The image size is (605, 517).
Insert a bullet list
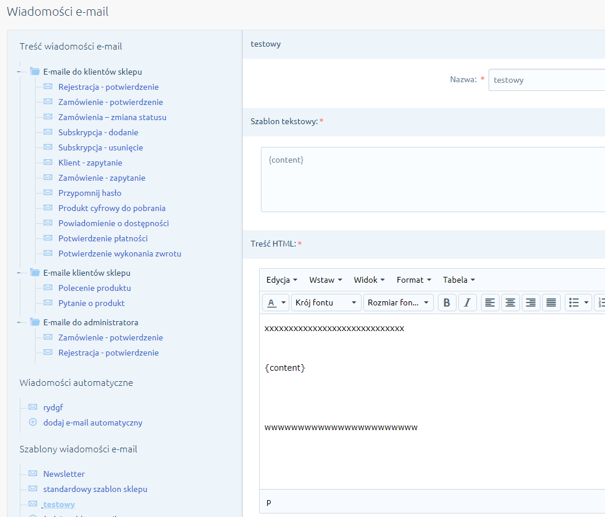pyautogui.click(x=574, y=303)
